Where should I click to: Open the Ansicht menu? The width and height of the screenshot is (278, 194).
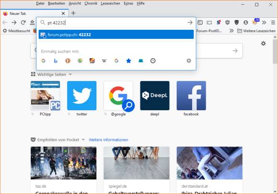click(x=75, y=3)
